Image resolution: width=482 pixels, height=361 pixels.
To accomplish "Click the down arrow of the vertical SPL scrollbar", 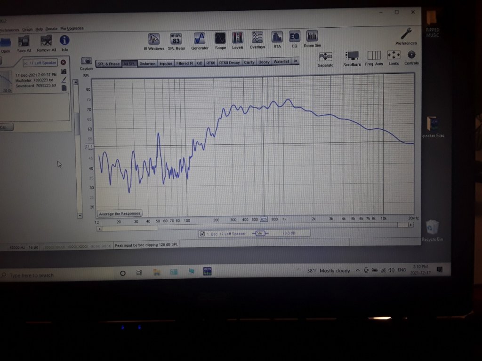I will [80, 215].
